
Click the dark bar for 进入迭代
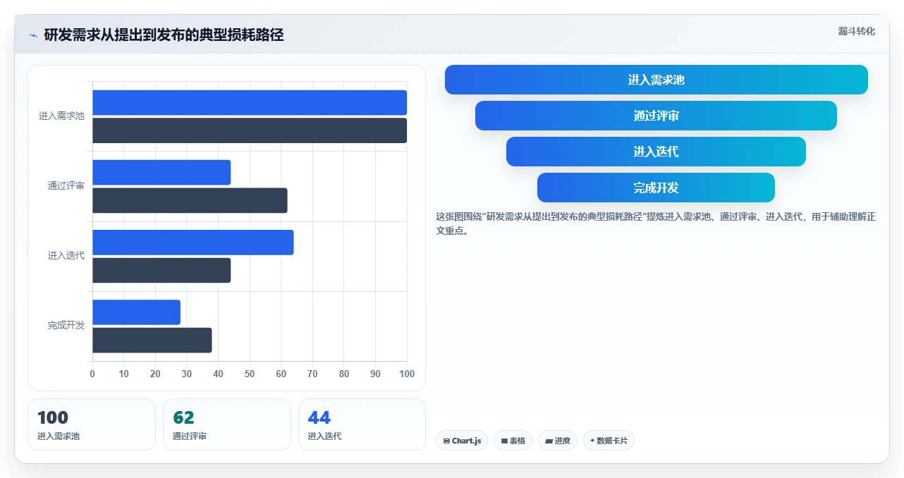[161, 270]
